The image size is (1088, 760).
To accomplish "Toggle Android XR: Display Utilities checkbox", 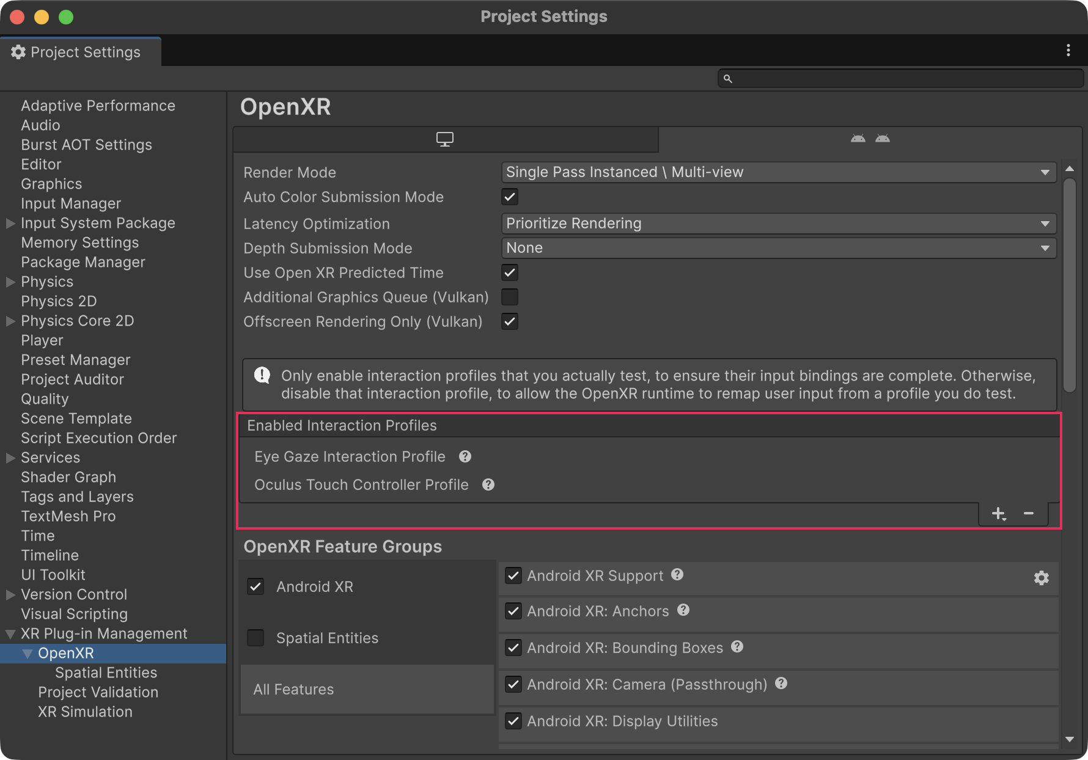I will [x=513, y=721].
